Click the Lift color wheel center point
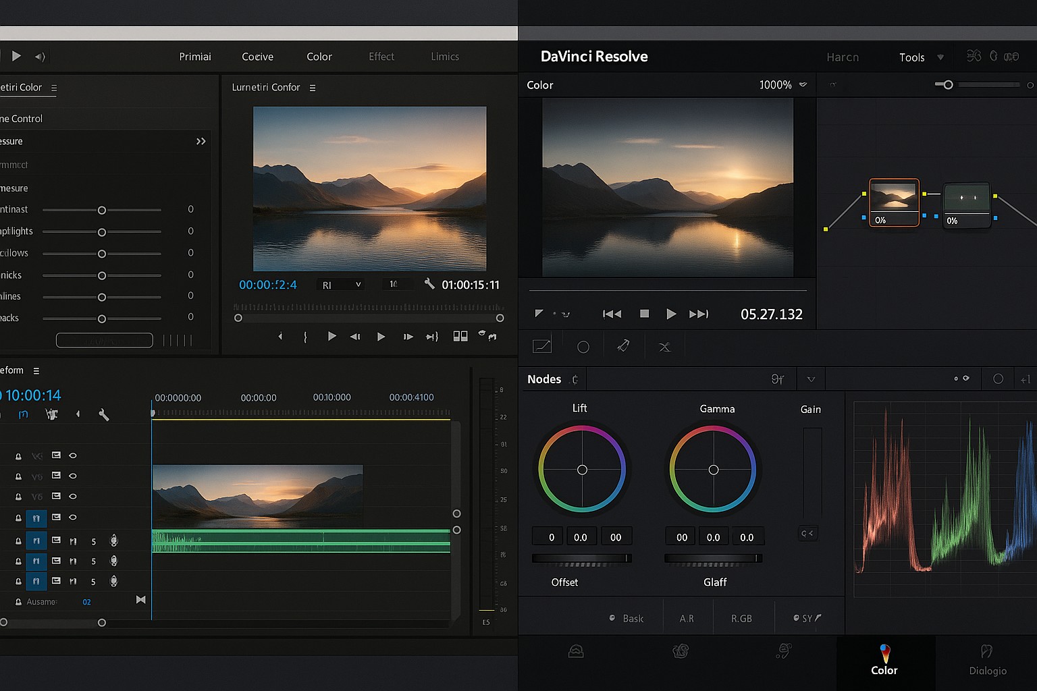The height and width of the screenshot is (691, 1037). pos(582,470)
